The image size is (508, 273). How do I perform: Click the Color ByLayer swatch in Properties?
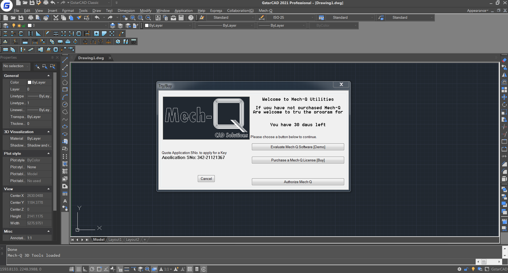click(x=29, y=82)
